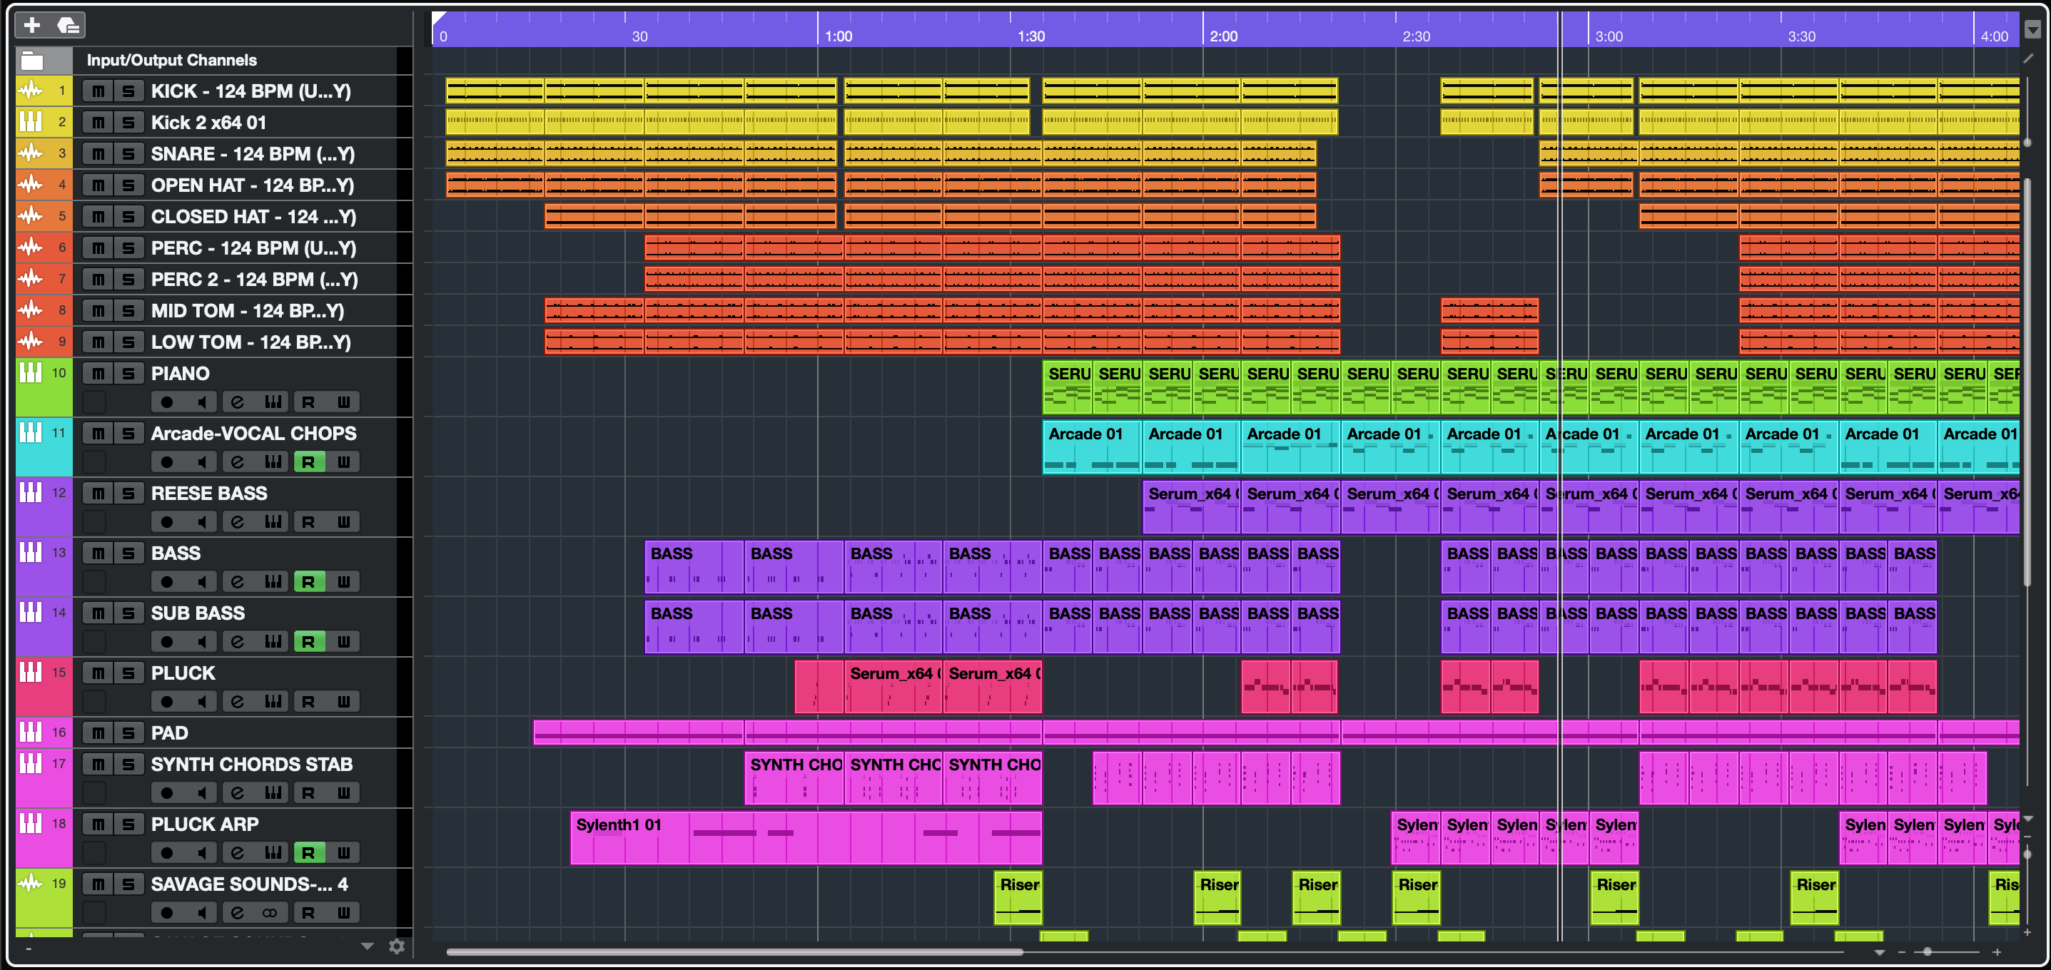The height and width of the screenshot is (970, 2051).
Task: Enable record on the PIANO track
Action: pyautogui.click(x=167, y=402)
